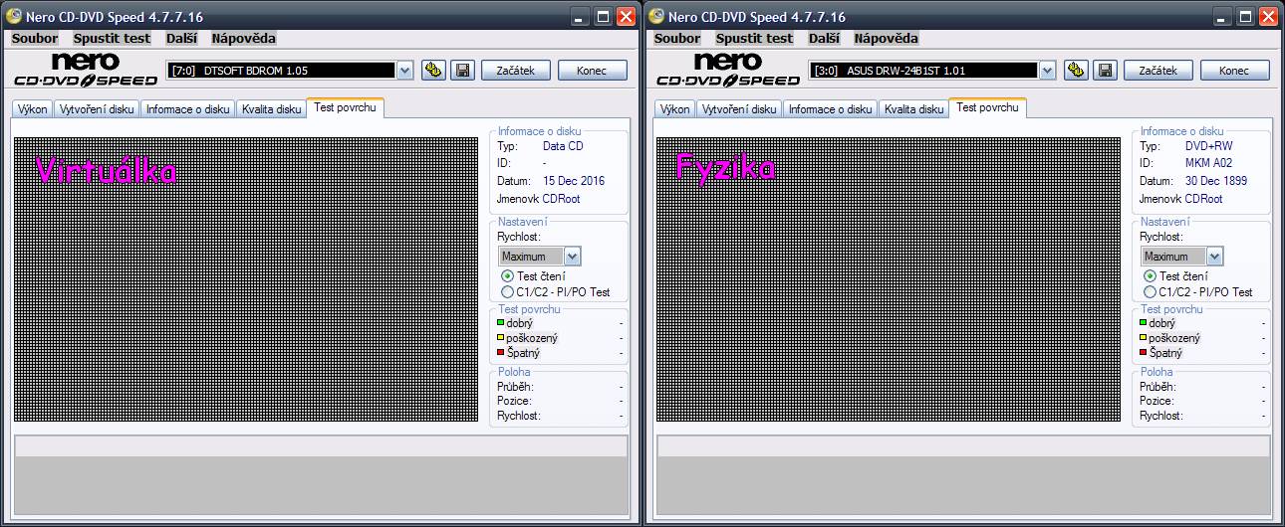This screenshot has height=527, width=1285.
Task: Open Soubor menu in DTSOFT window
Action: coord(35,39)
